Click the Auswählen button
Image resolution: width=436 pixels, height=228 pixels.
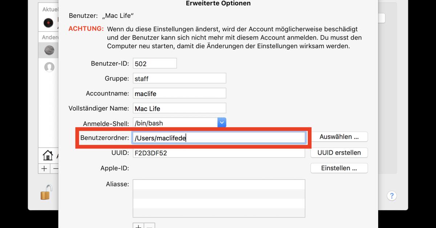pos(339,137)
